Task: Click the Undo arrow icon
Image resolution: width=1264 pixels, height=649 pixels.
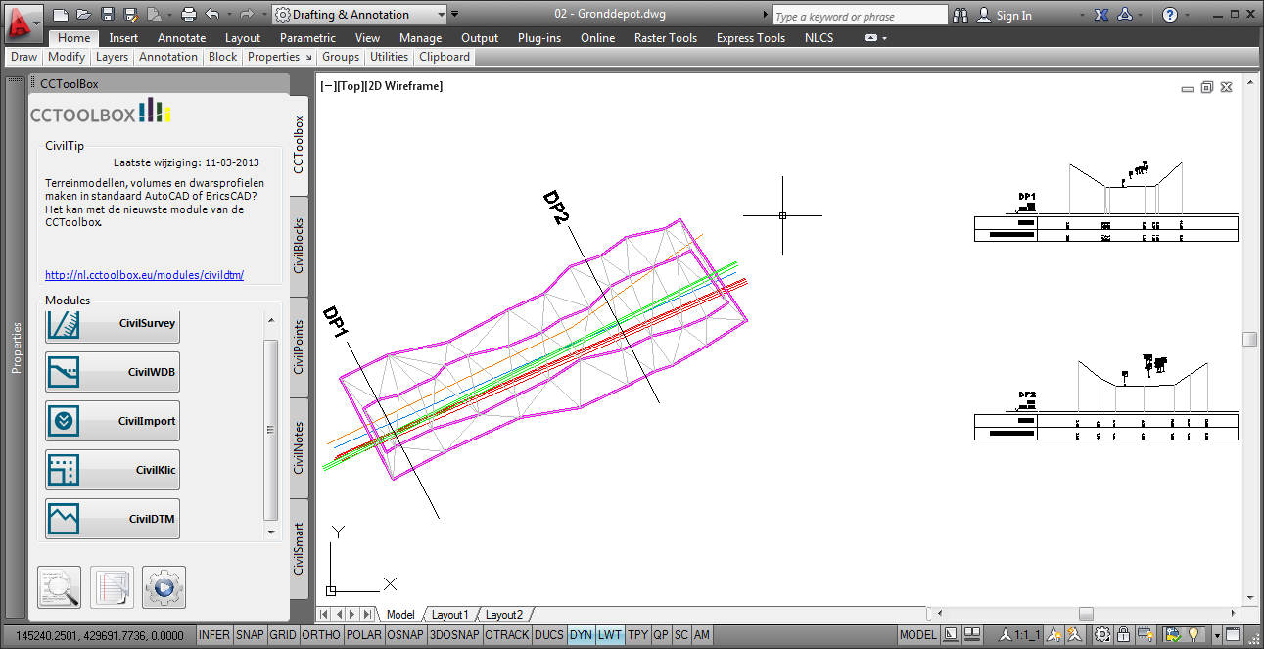Action: coord(212,15)
